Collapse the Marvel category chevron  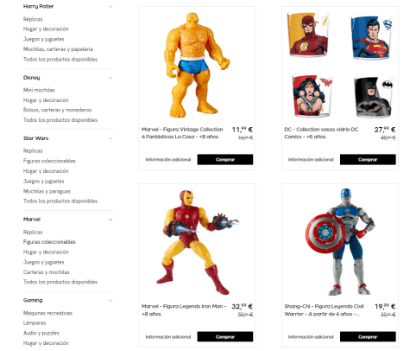[110, 220]
